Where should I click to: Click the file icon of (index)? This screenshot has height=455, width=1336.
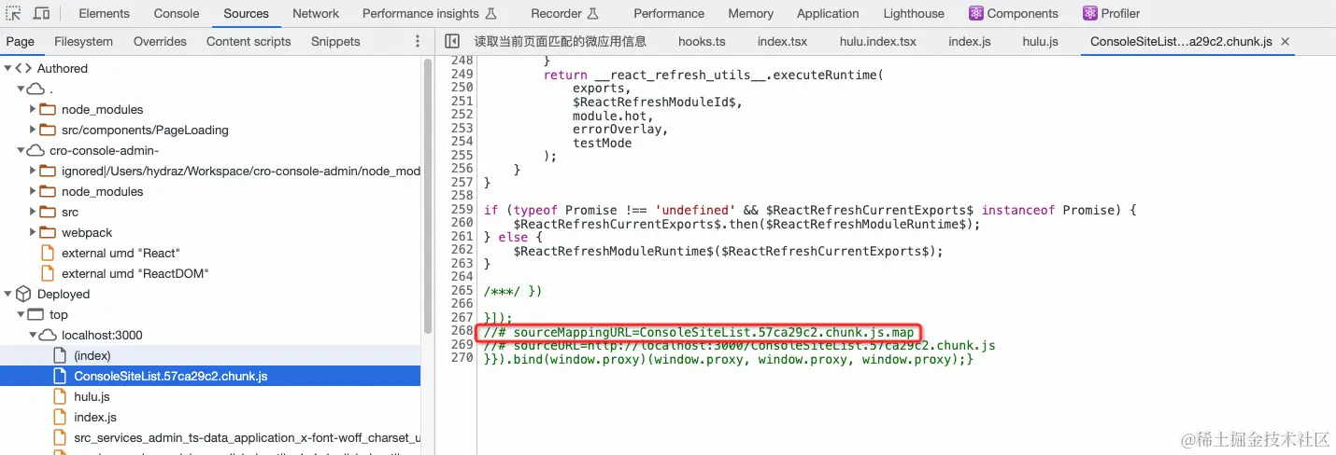click(61, 355)
